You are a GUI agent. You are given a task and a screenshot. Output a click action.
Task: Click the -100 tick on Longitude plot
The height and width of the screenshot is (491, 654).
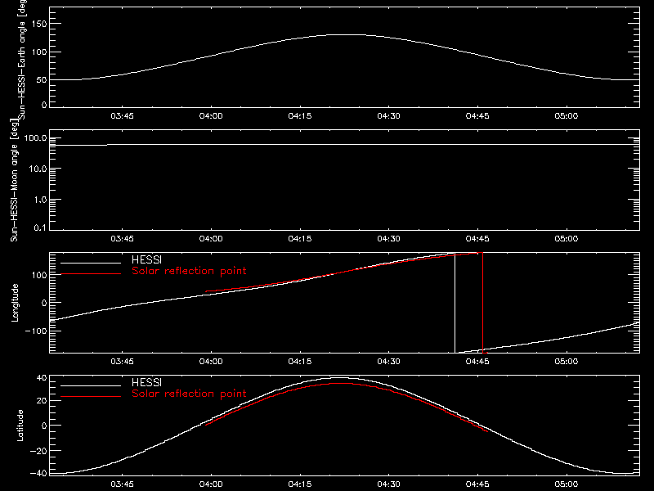(x=36, y=331)
